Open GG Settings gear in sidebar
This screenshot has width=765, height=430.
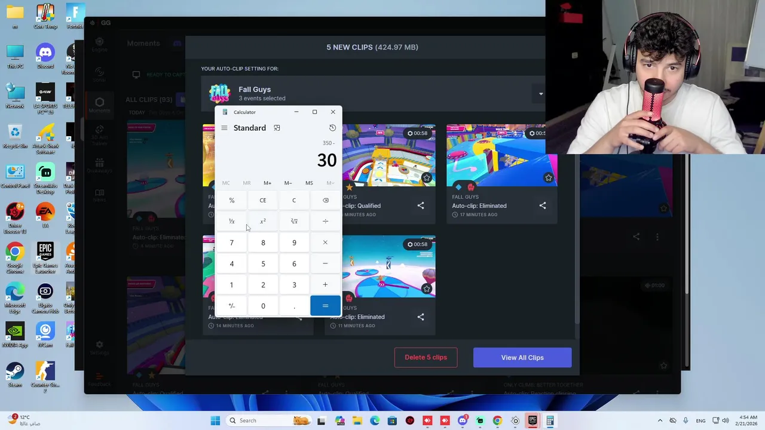[99, 348]
